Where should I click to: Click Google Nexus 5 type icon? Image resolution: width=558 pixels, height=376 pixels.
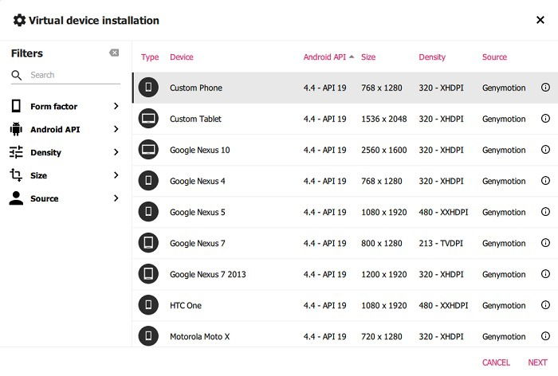[x=148, y=212]
